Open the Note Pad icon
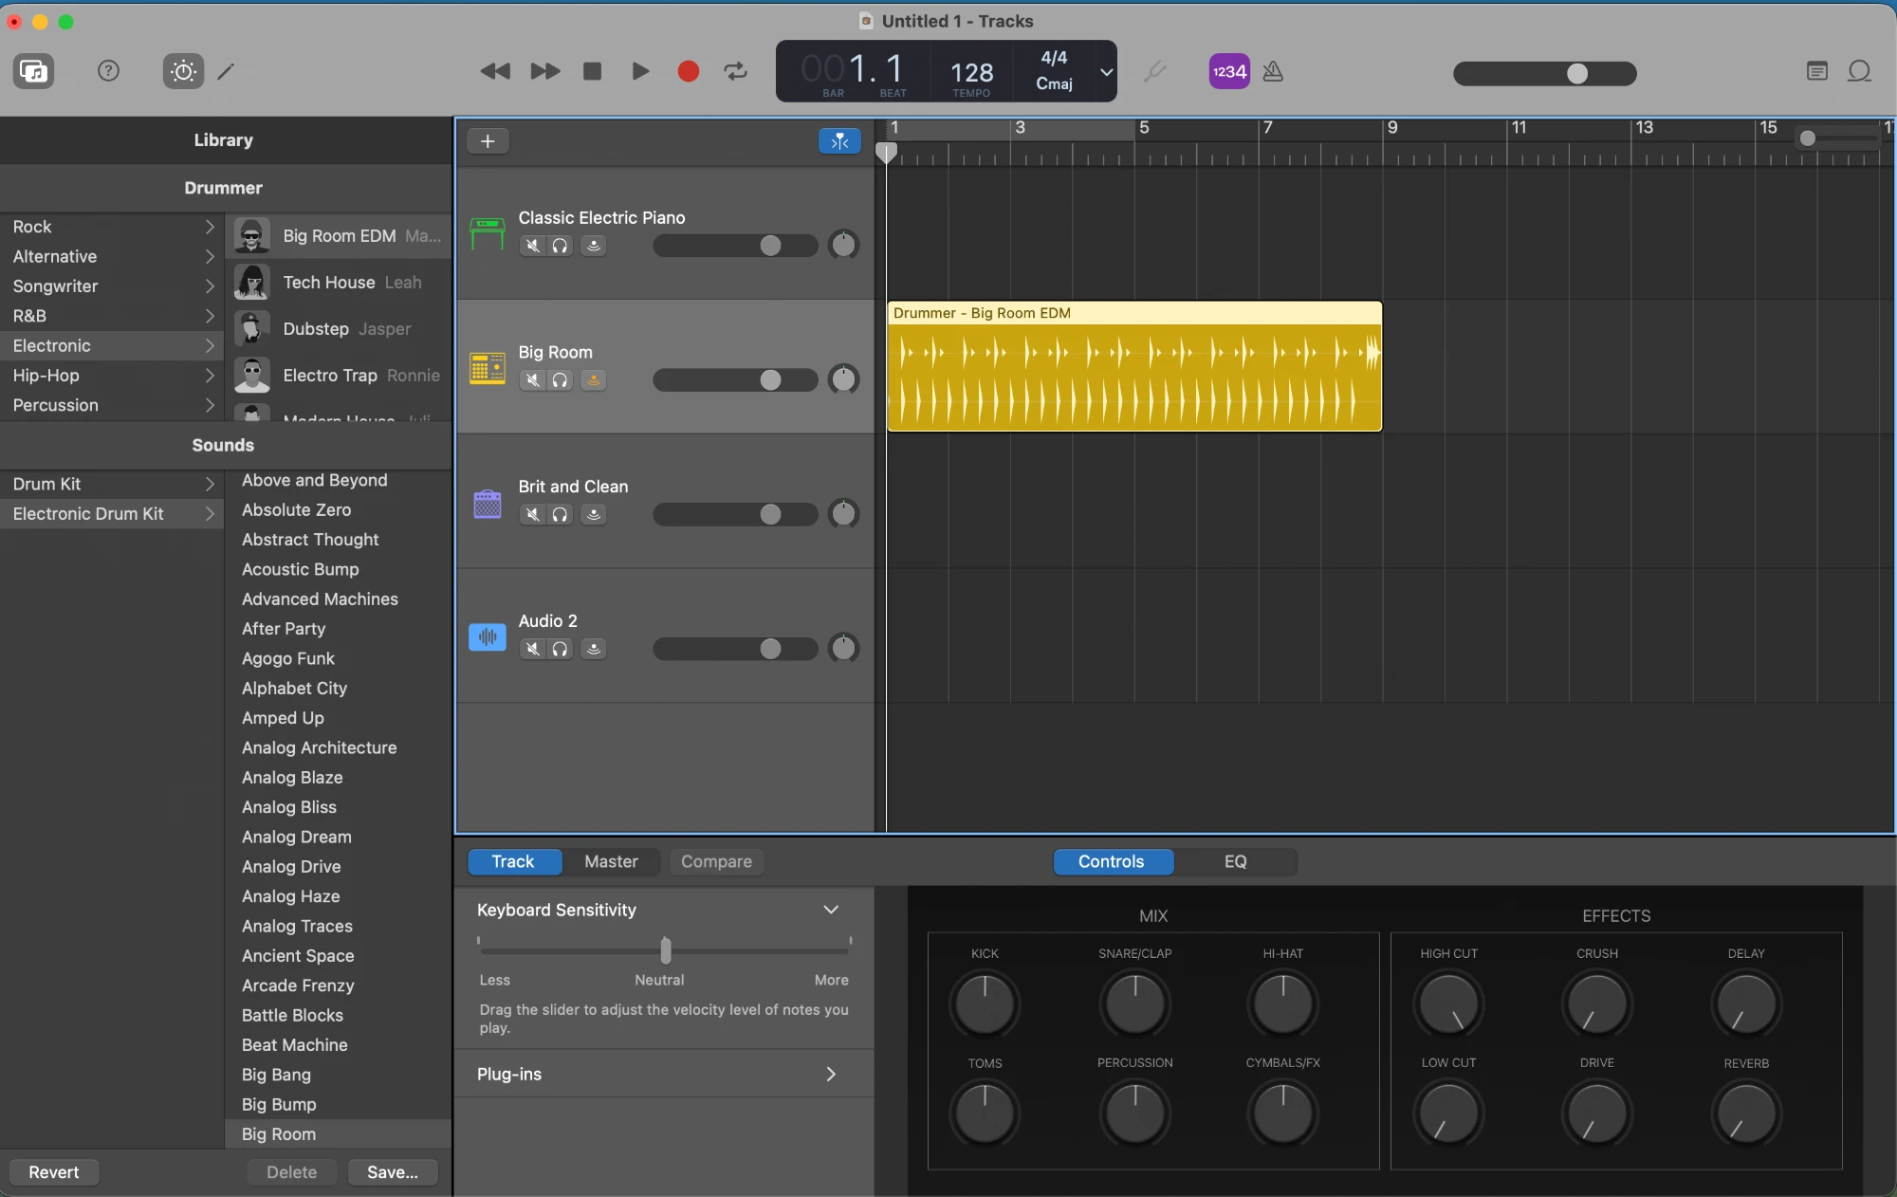 [x=1817, y=71]
